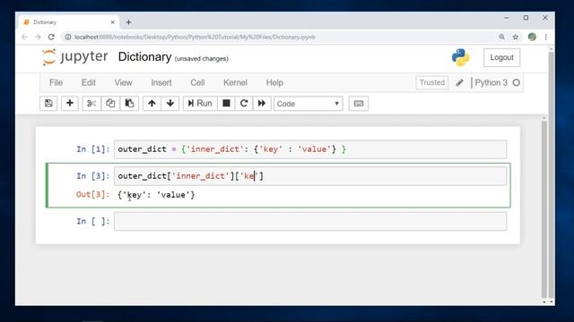Image resolution: width=574 pixels, height=322 pixels.
Task: Paste cells below icon
Action: point(129,104)
